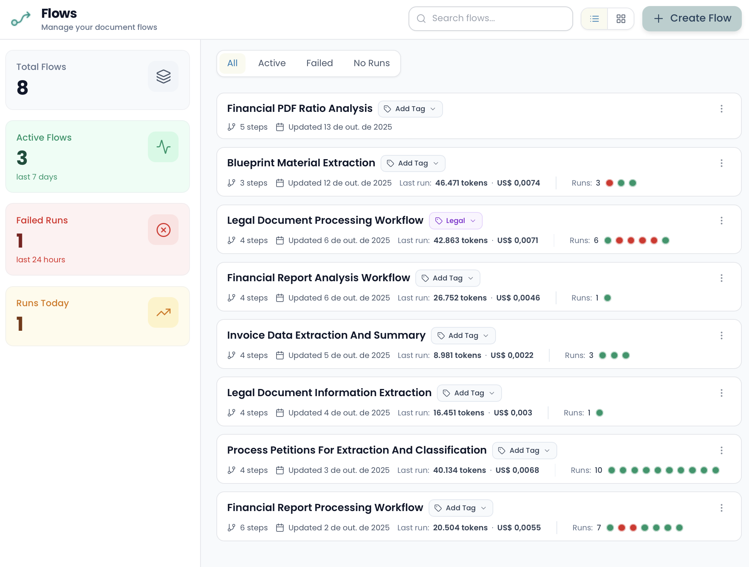Image resolution: width=749 pixels, height=567 pixels.
Task: Select the No Runs filter tab
Action: tap(371, 63)
